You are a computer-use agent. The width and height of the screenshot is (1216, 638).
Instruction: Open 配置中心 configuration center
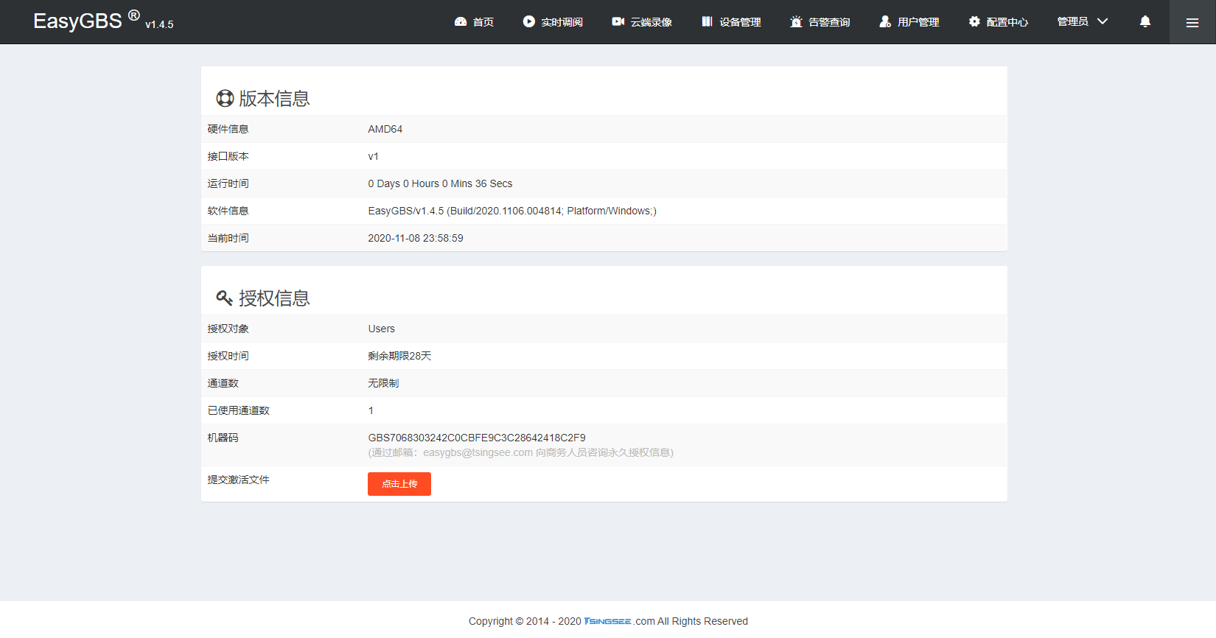click(x=999, y=22)
